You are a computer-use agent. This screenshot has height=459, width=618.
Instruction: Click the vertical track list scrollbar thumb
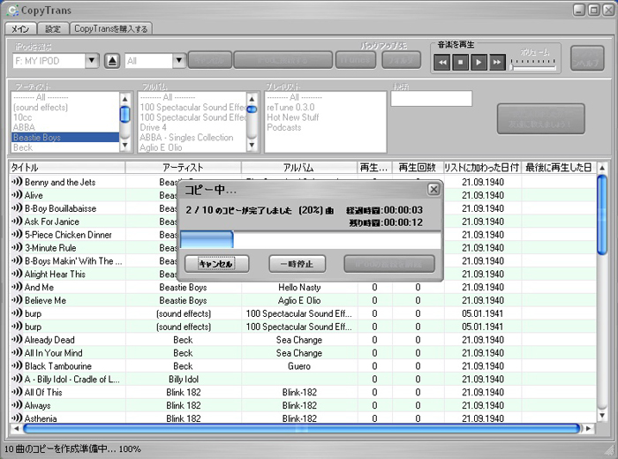click(602, 214)
